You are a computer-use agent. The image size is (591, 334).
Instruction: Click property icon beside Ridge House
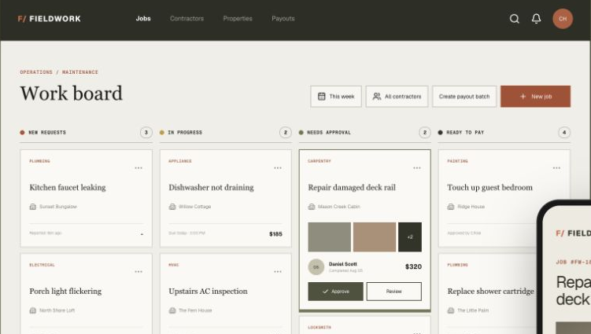[451, 207]
